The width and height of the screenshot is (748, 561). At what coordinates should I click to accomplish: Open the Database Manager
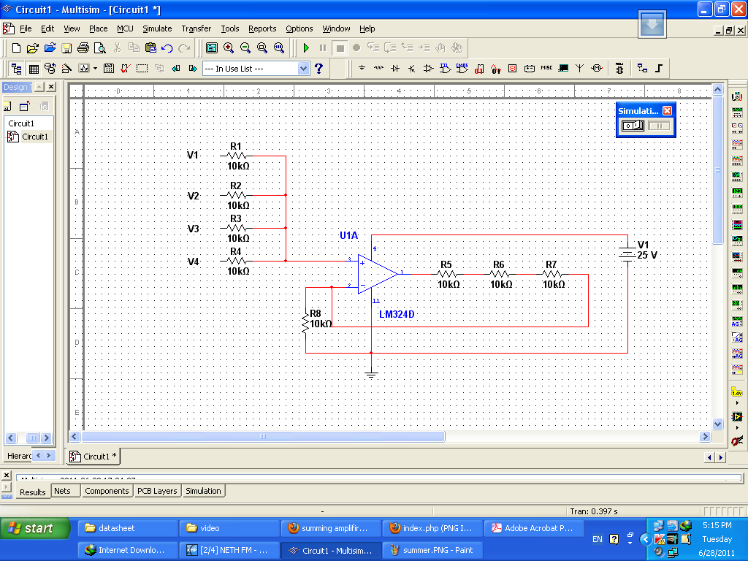tap(50, 68)
